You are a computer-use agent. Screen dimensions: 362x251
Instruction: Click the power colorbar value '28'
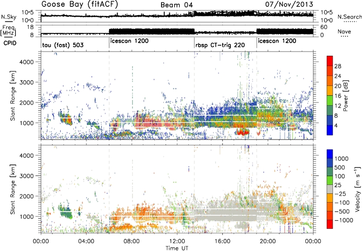click(338, 66)
